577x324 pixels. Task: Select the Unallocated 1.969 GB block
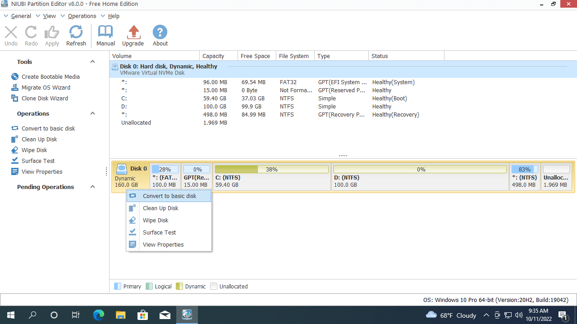click(556, 177)
